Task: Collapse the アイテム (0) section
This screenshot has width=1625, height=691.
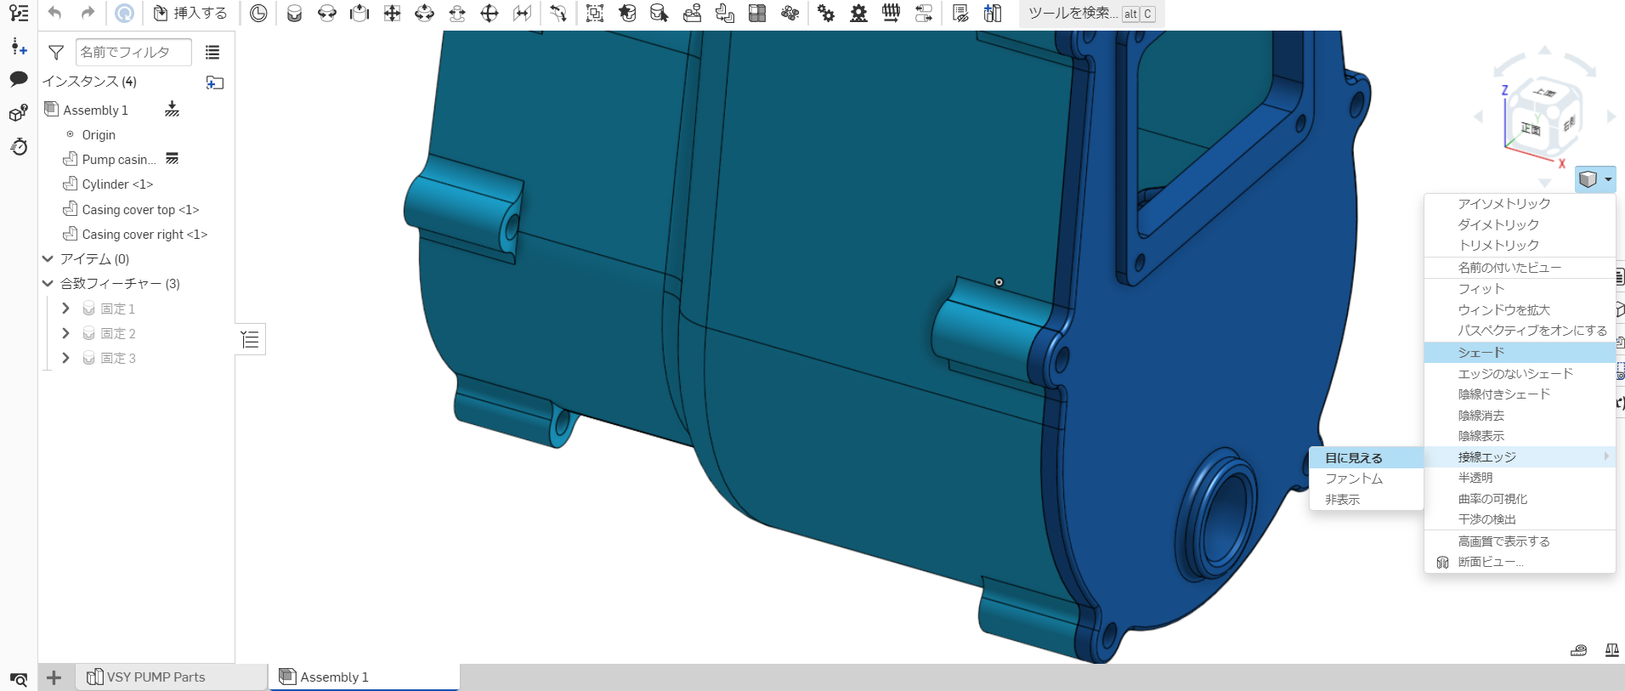Action: coord(48,258)
